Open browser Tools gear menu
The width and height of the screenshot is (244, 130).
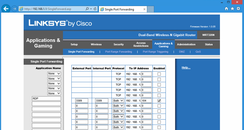click(x=239, y=9)
